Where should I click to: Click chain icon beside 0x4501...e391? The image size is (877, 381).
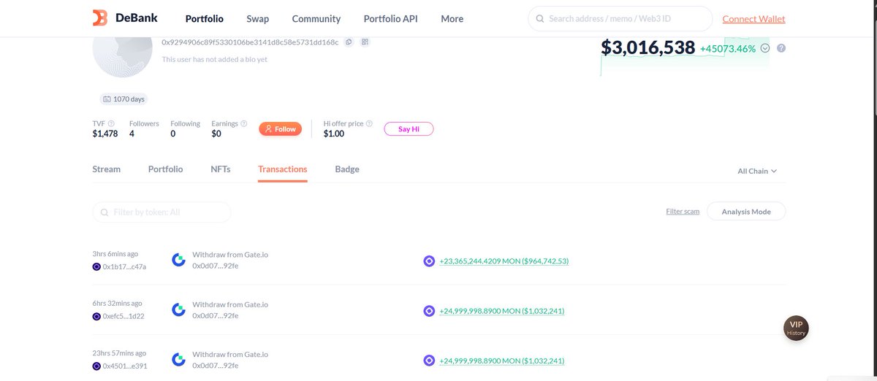tap(96, 366)
